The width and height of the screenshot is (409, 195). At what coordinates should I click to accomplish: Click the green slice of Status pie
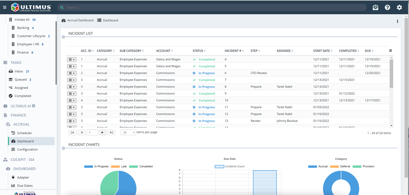coord(109,182)
